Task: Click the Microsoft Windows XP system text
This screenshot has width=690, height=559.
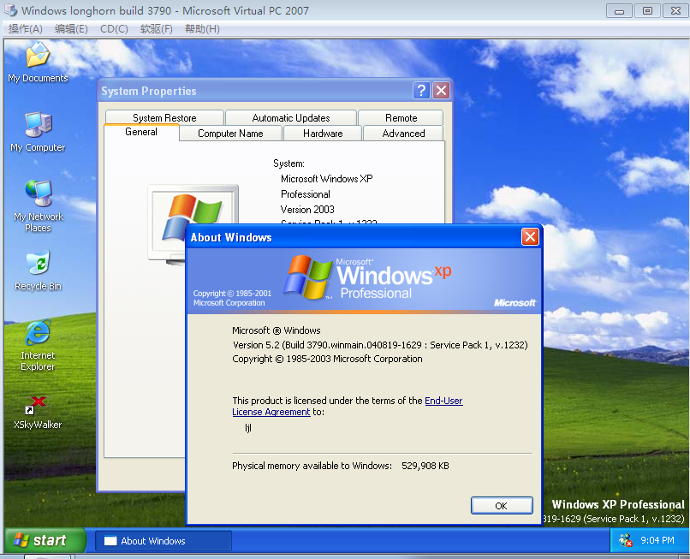Action: [326, 179]
